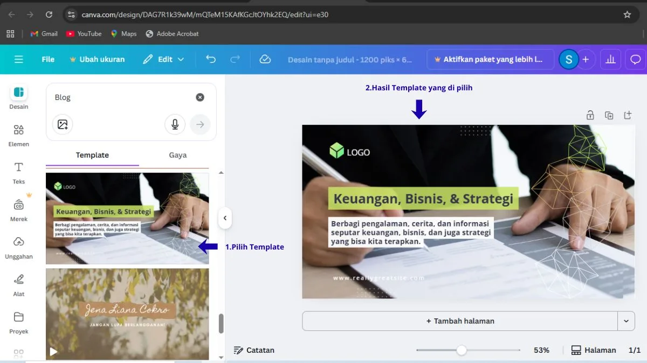Open the Unggahan uploads panel
The image size is (647, 363).
(18, 247)
